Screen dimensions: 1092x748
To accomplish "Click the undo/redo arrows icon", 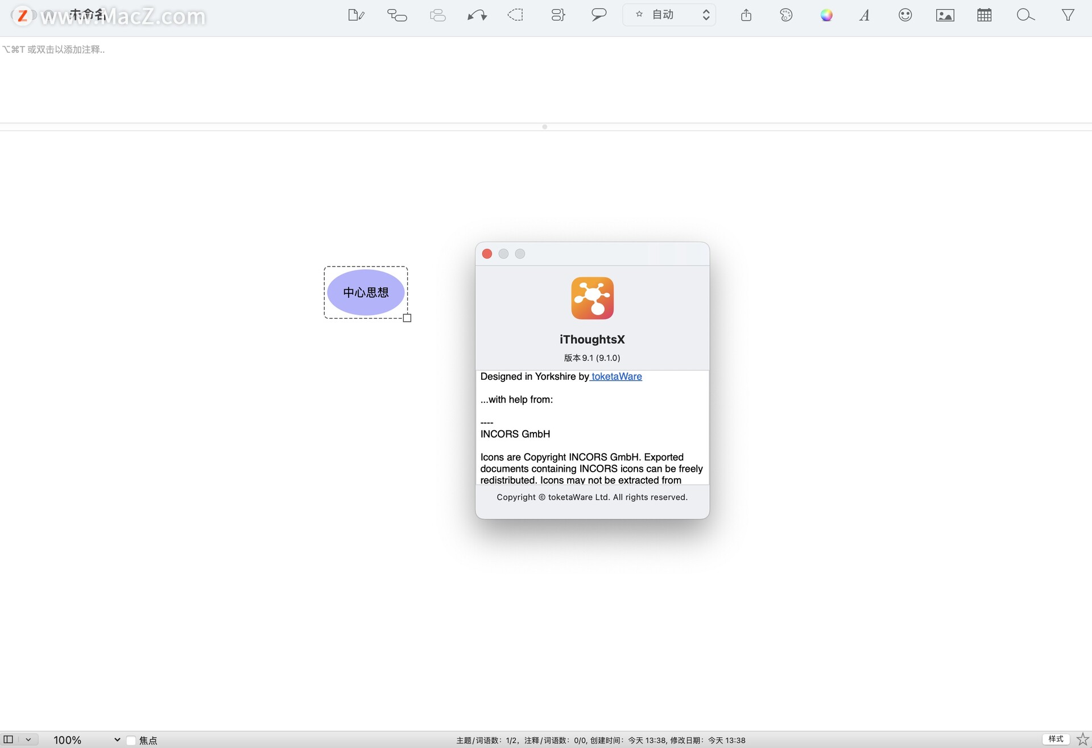I will pyautogui.click(x=477, y=15).
